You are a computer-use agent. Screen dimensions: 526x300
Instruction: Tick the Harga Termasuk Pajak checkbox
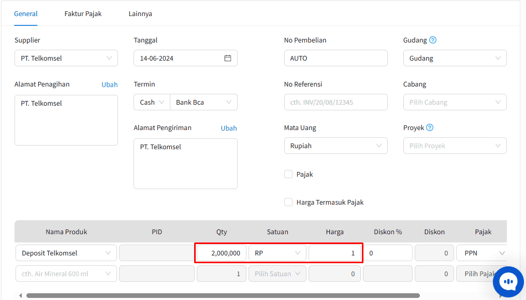pos(288,203)
